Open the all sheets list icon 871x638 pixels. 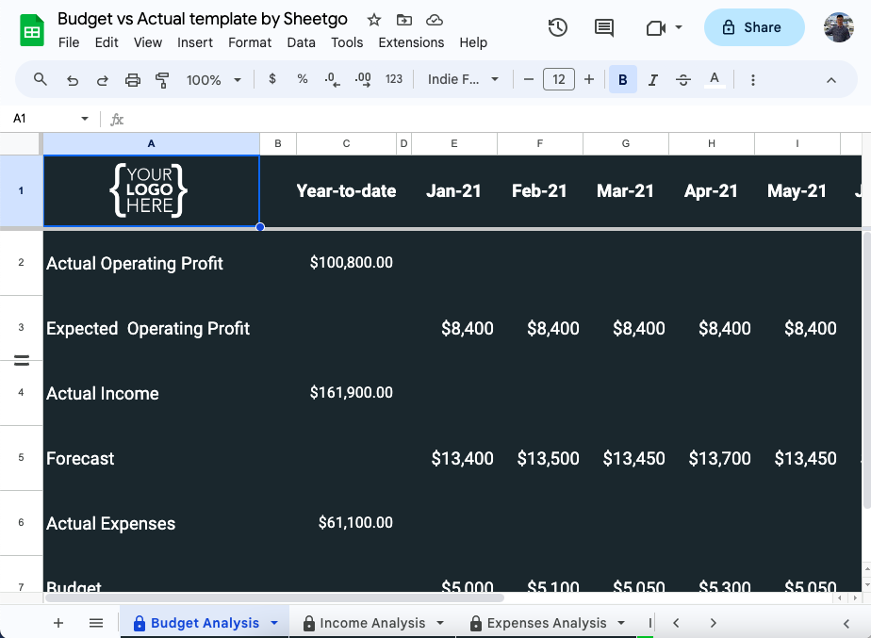tap(96, 623)
